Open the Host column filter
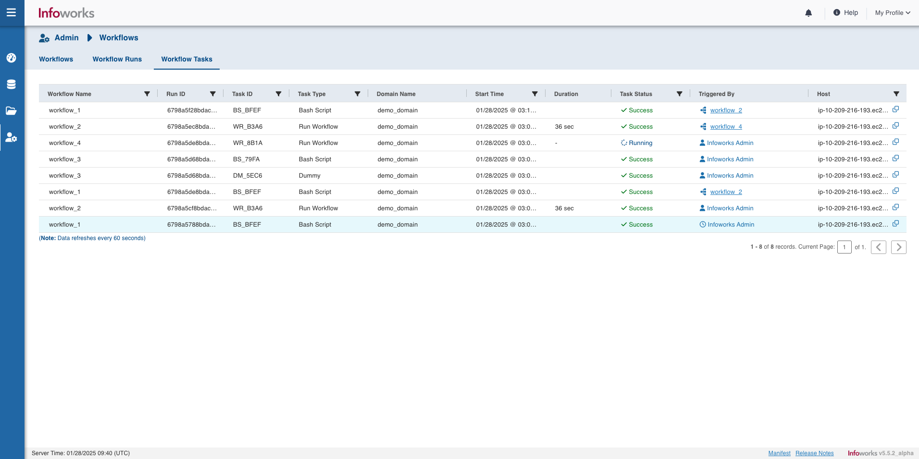Viewport: 919px width, 459px height. coord(896,94)
